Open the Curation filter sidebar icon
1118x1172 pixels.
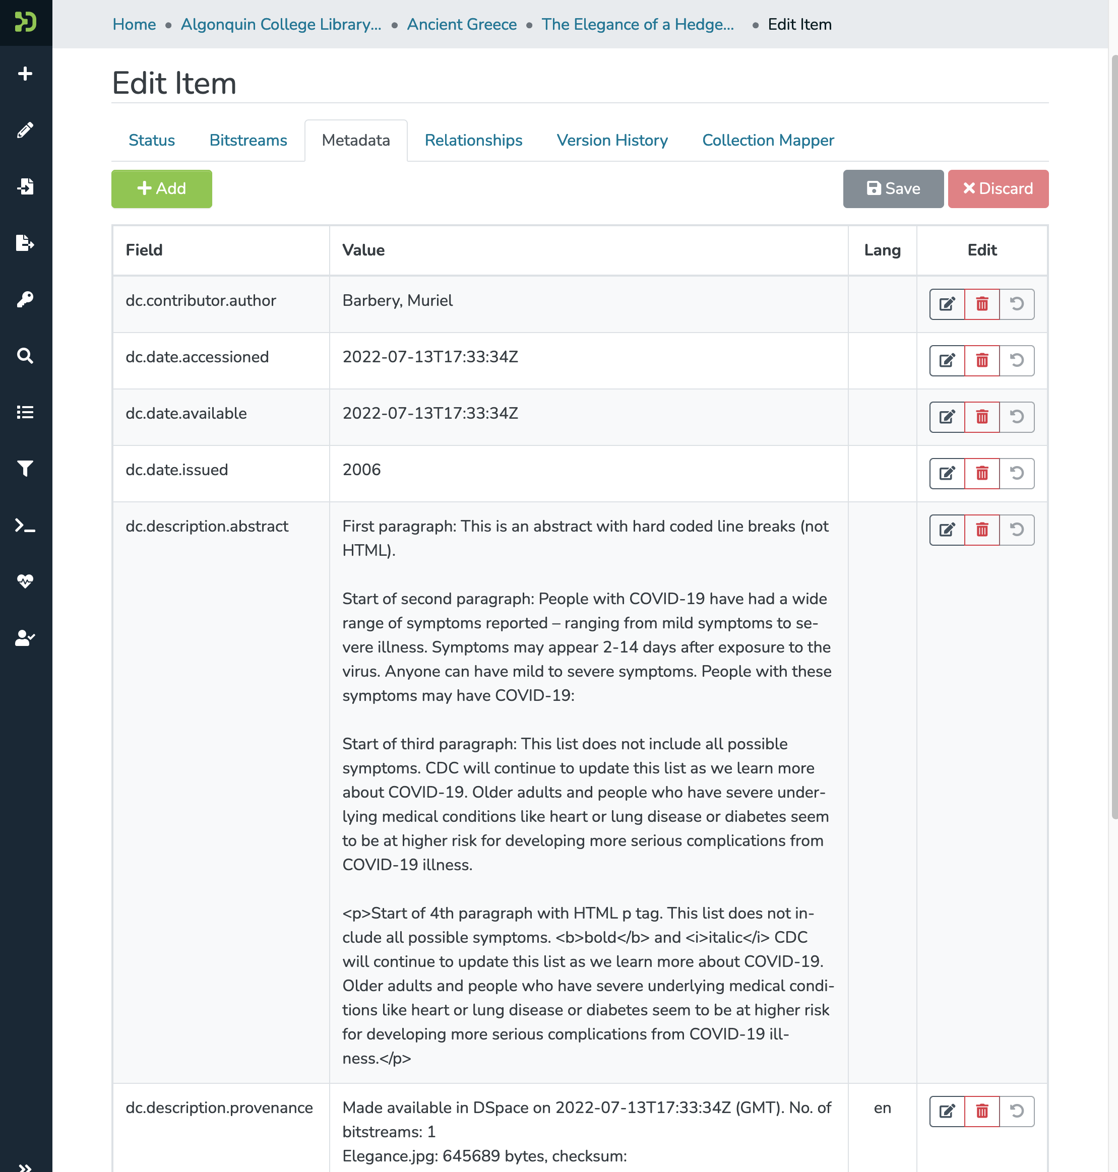point(25,469)
